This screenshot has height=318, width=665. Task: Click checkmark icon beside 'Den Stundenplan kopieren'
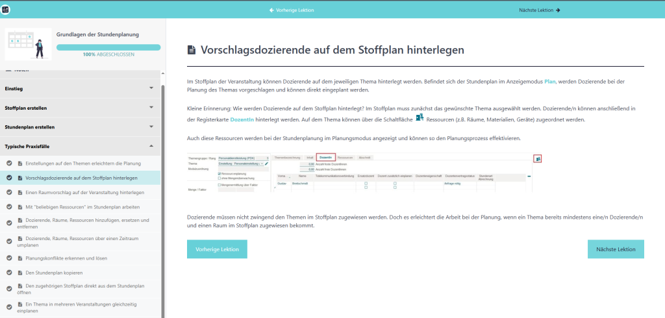(x=10, y=273)
